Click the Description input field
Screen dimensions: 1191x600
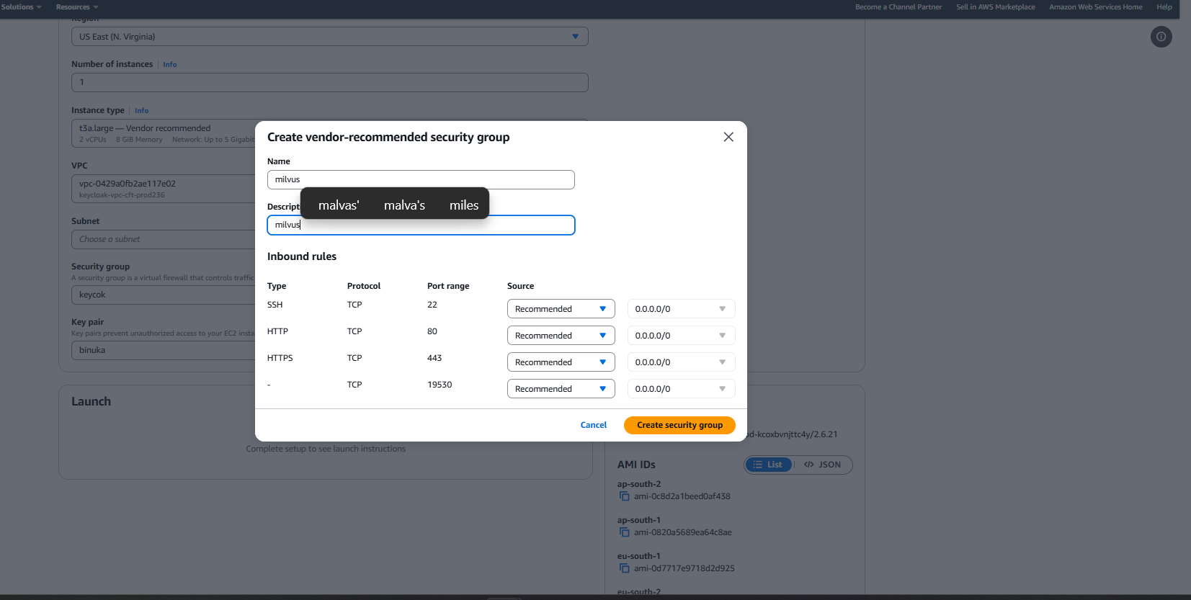coord(421,225)
